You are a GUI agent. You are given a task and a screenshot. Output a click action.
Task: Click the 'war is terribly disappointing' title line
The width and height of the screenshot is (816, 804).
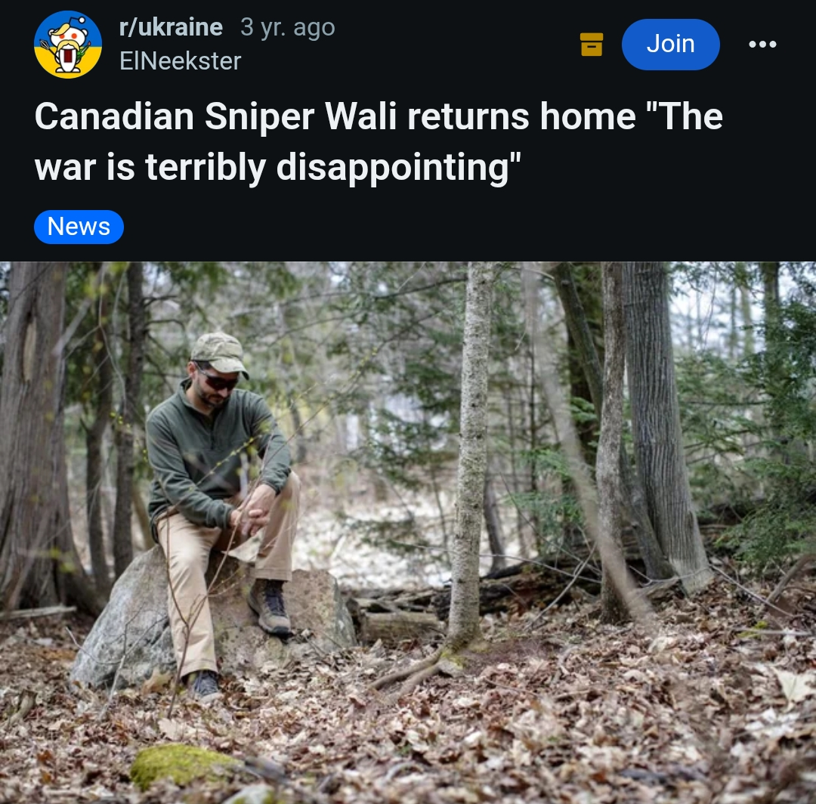coord(278,168)
